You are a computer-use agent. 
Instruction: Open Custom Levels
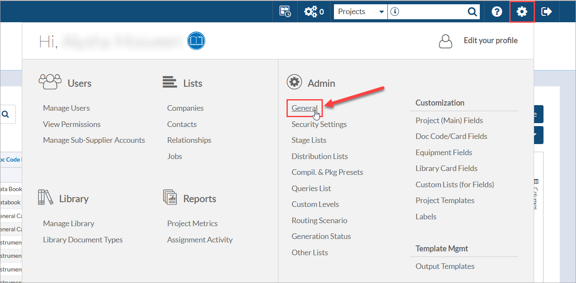315,204
